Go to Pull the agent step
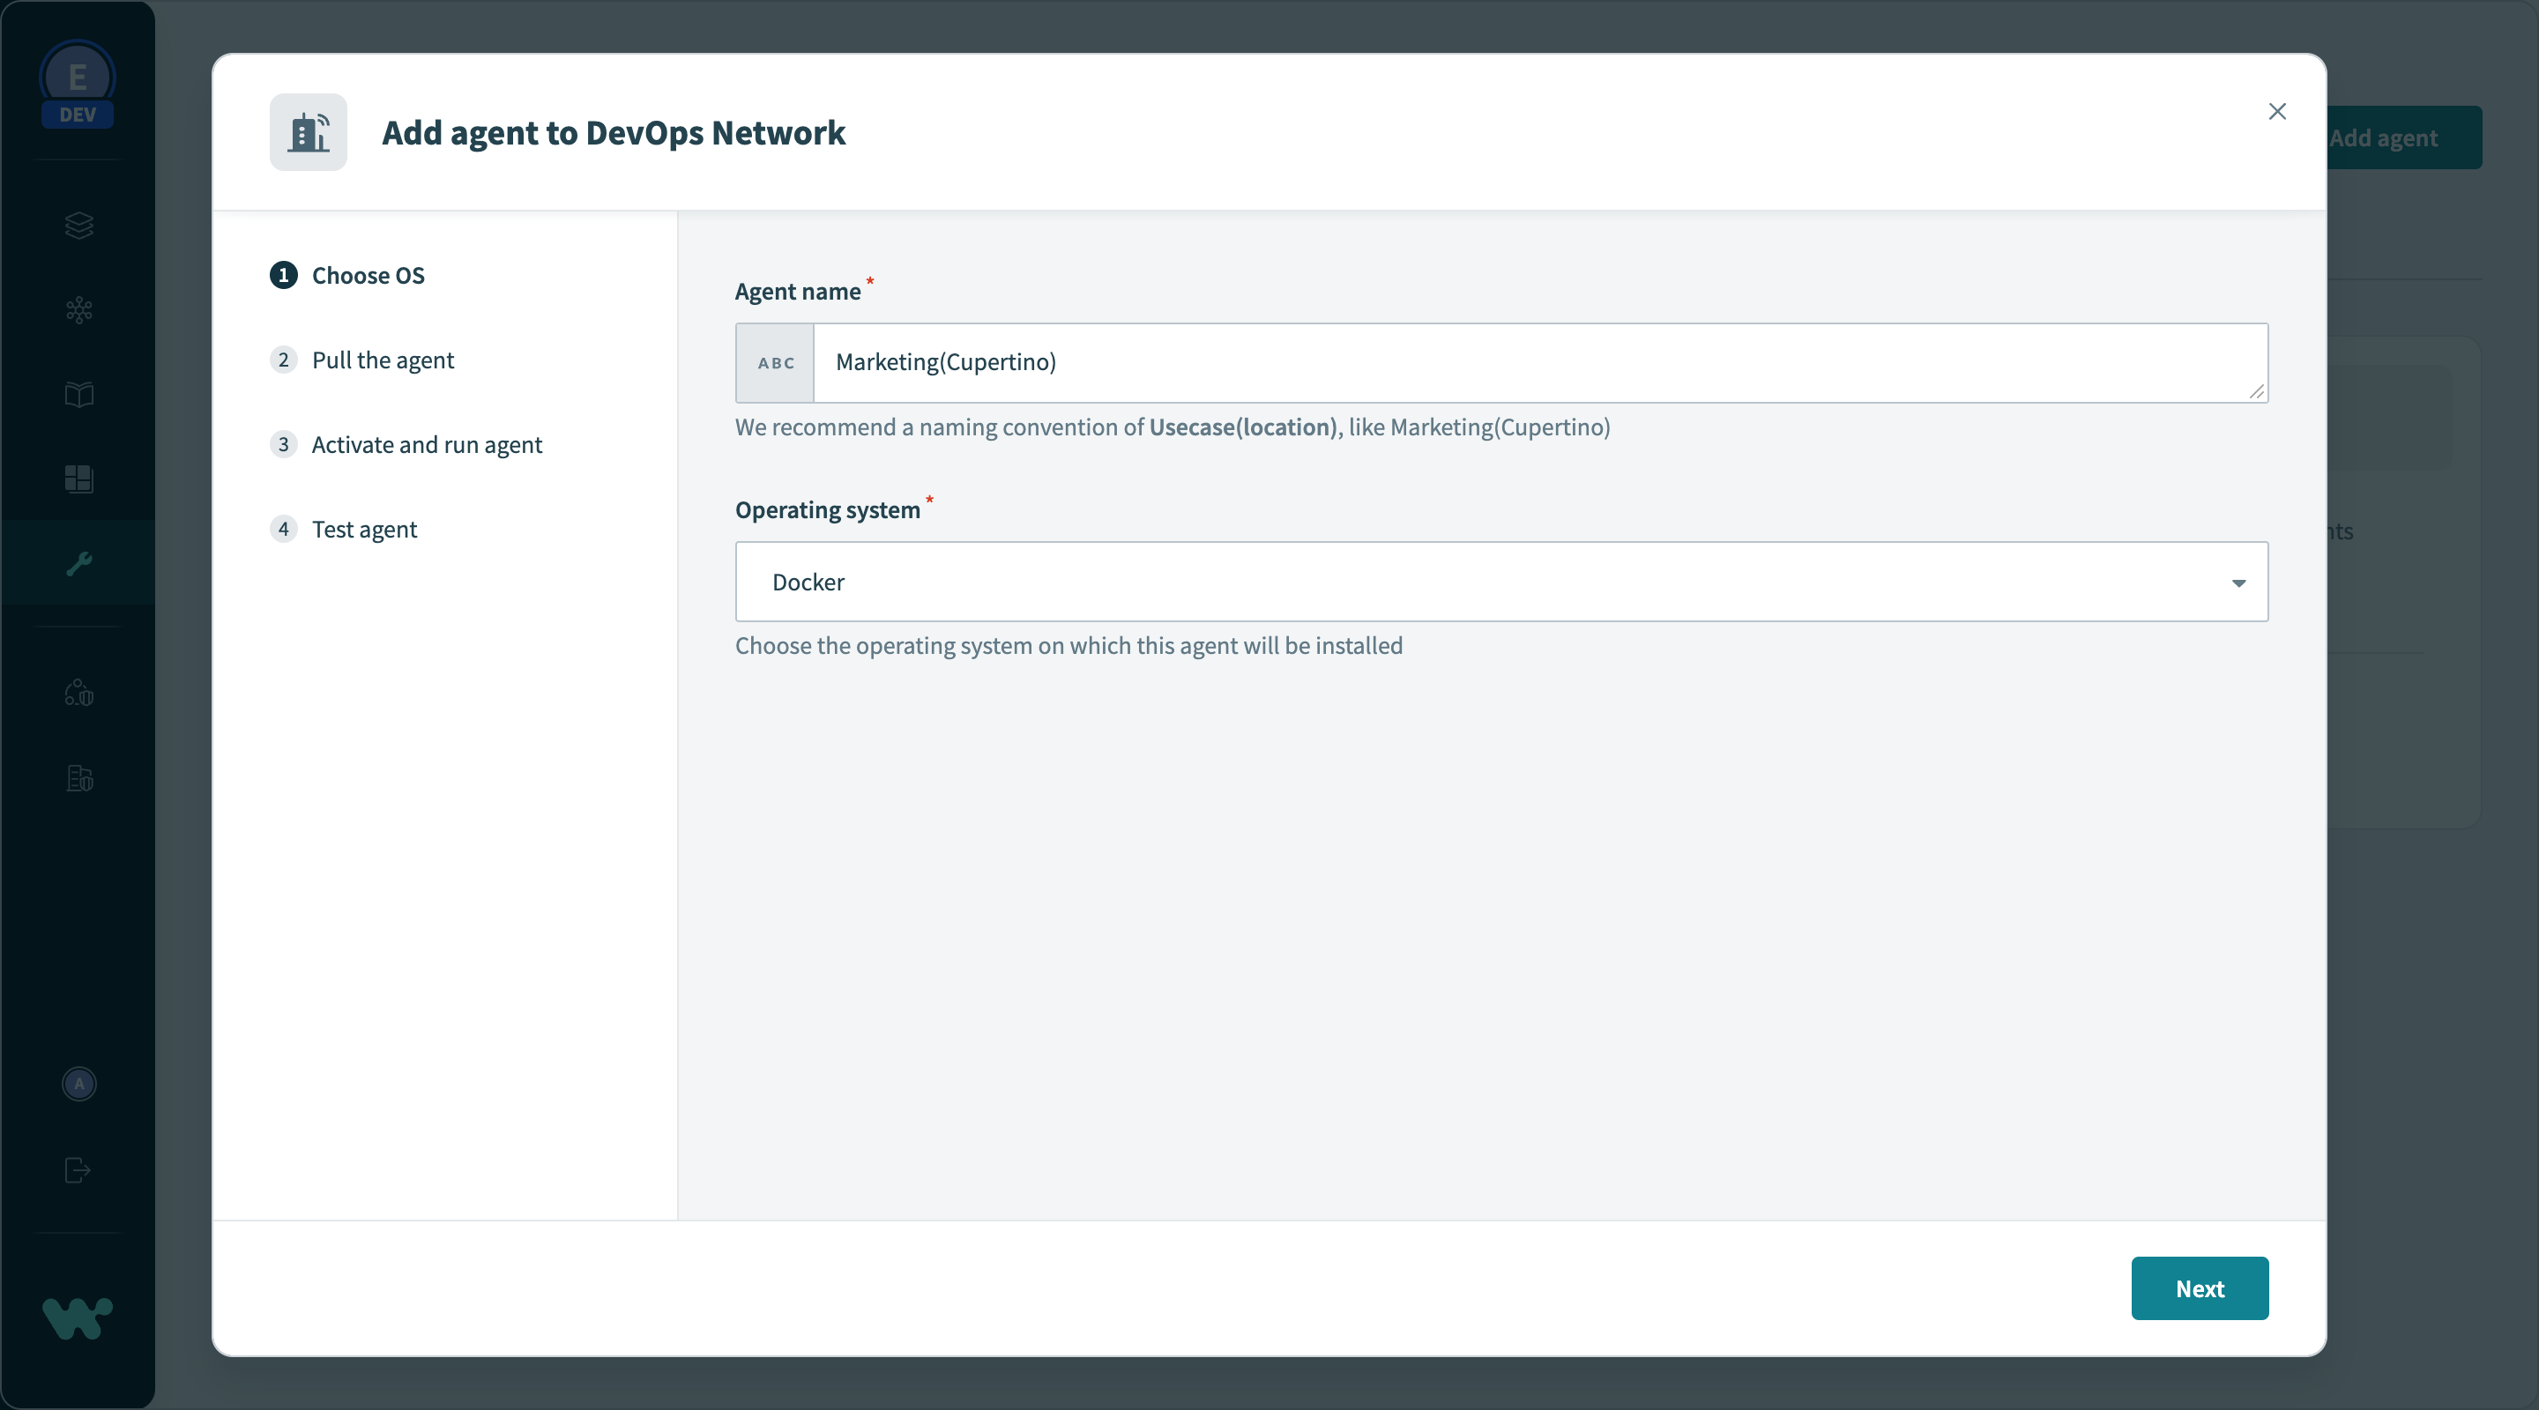2539x1410 pixels. pyautogui.click(x=361, y=360)
